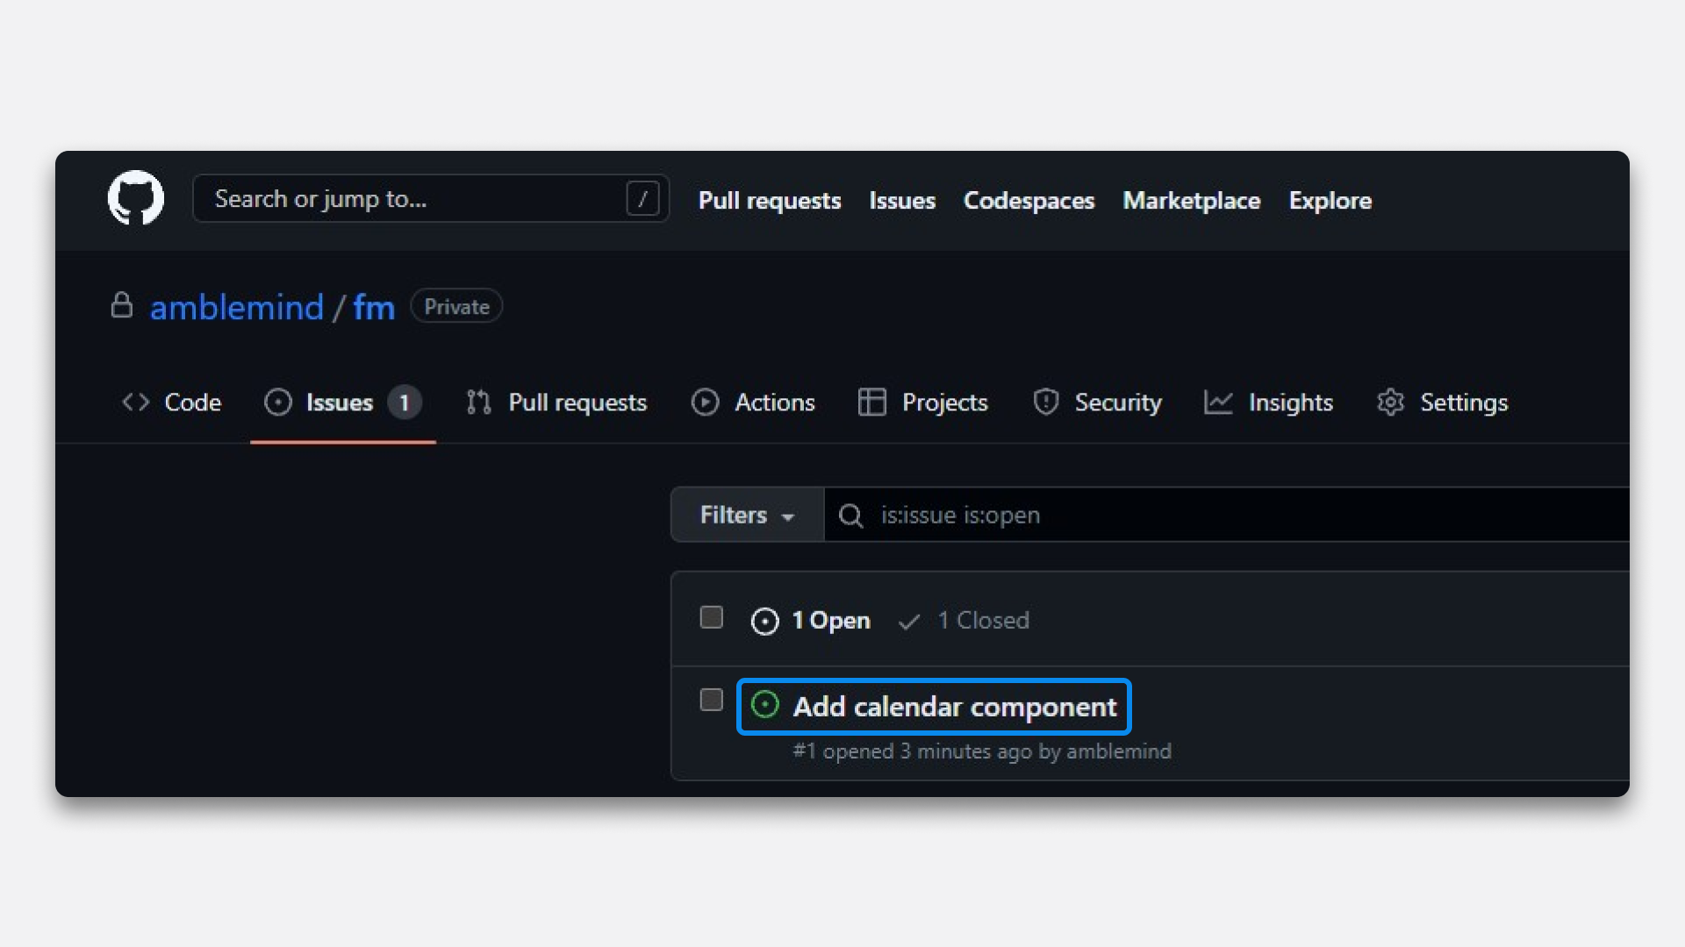Expand the search slash-shortcut box

(x=642, y=198)
